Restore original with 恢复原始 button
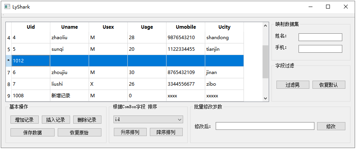The height and width of the screenshot is (150, 357). click(x=79, y=133)
